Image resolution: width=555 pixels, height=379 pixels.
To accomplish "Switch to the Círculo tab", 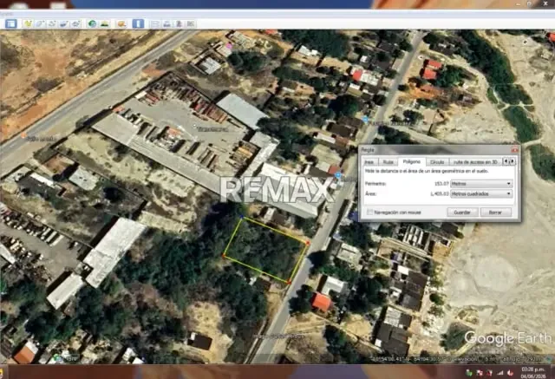I will click(x=437, y=161).
